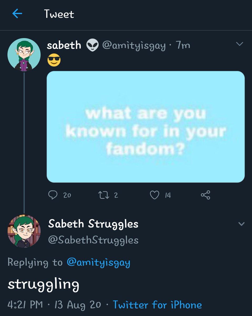Image resolution: width=252 pixels, height=316 pixels.
Task: Open reply comments on sabeth's tweet
Action: (53, 195)
